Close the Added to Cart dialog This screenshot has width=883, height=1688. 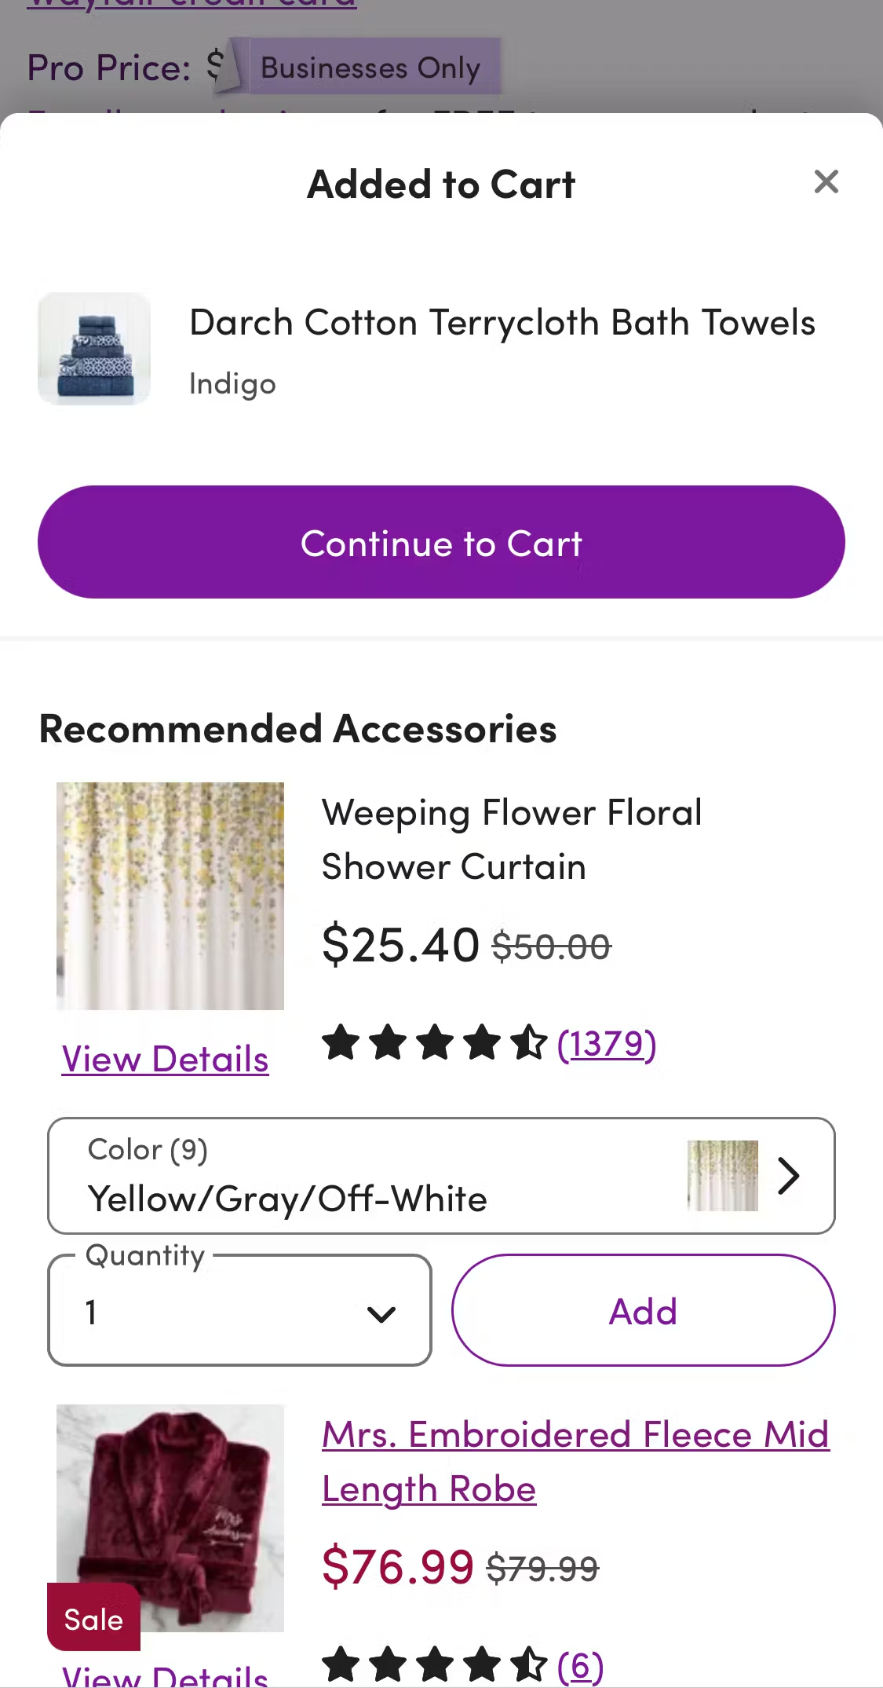pyautogui.click(x=826, y=182)
